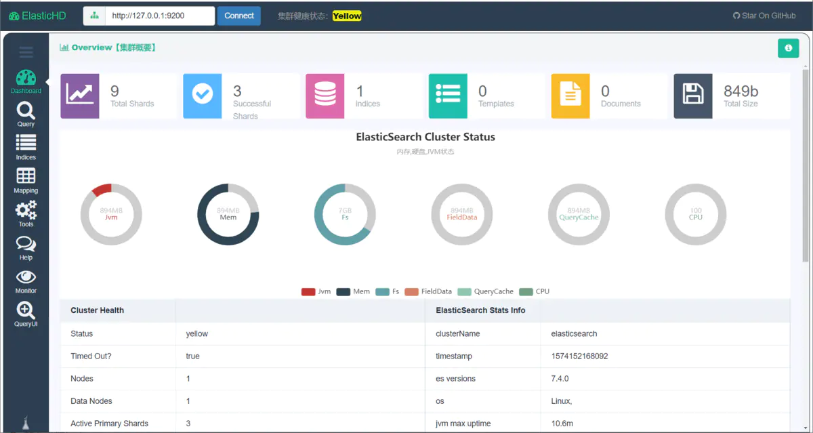This screenshot has width=813, height=433.
Task: Click the Templates list icon
Action: tap(448, 96)
